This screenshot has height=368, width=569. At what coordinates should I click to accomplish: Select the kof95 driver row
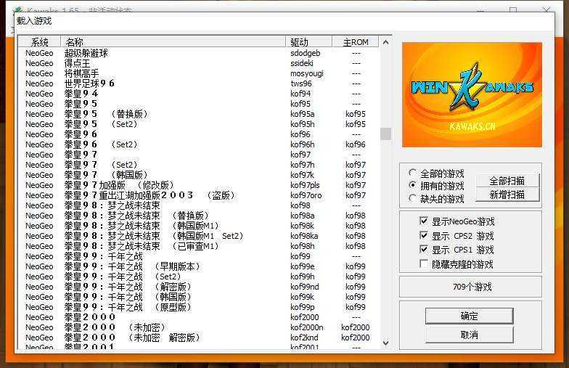[199, 104]
